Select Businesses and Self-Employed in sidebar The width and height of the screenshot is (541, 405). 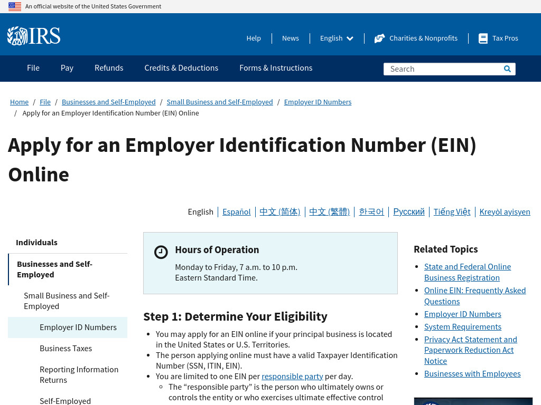tap(54, 269)
